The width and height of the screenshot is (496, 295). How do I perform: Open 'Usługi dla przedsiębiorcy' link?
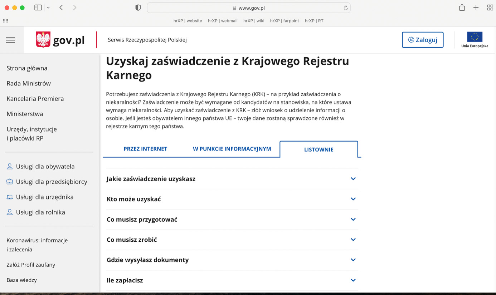(52, 182)
